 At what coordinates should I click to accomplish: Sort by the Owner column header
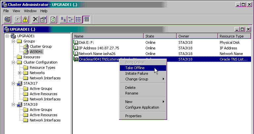tap(197, 36)
